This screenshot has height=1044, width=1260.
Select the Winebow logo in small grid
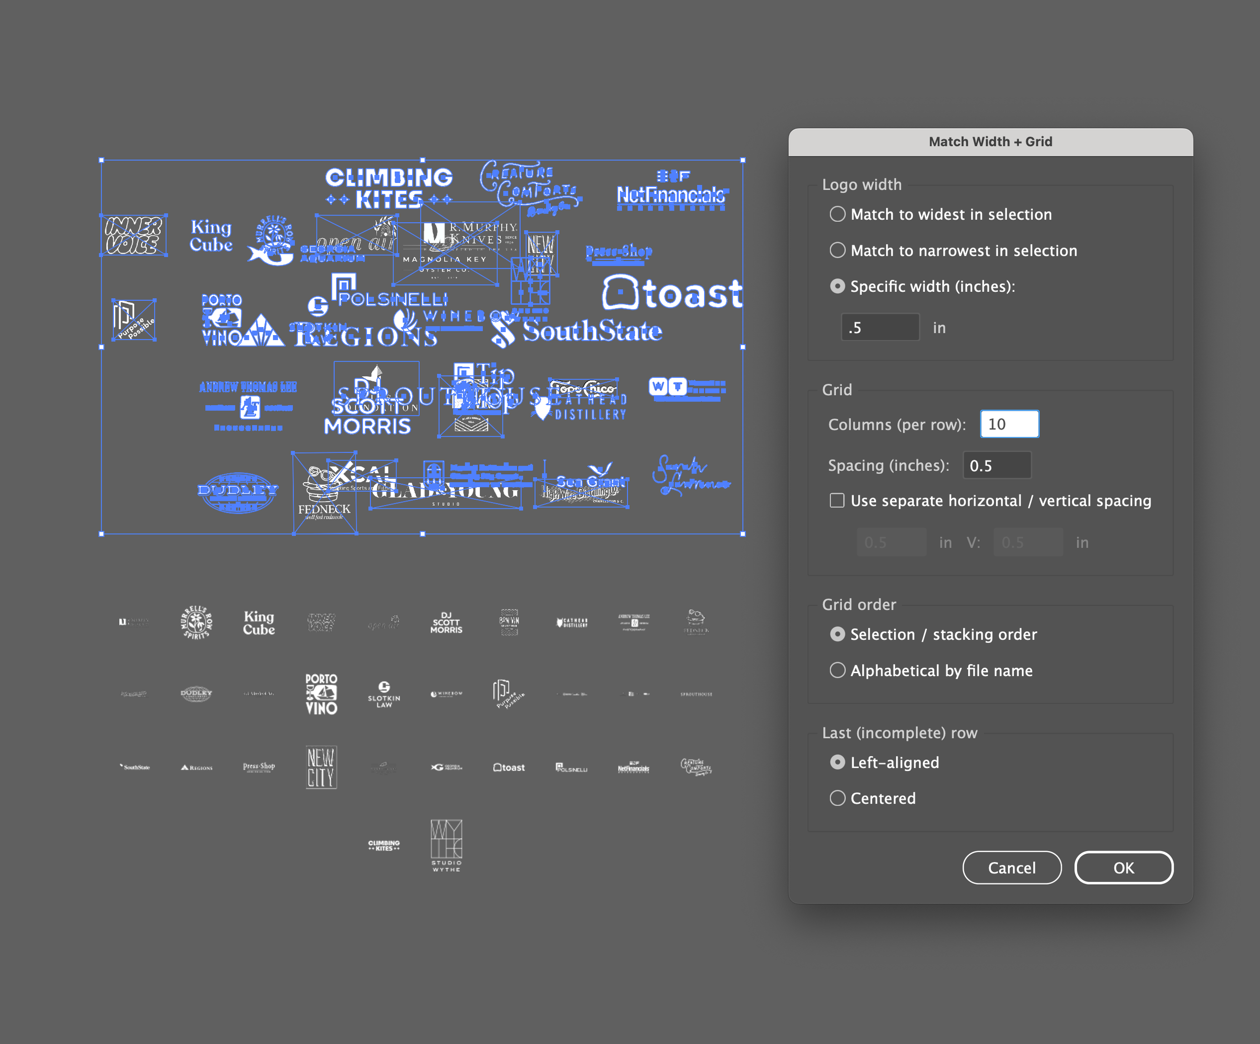[x=447, y=694]
